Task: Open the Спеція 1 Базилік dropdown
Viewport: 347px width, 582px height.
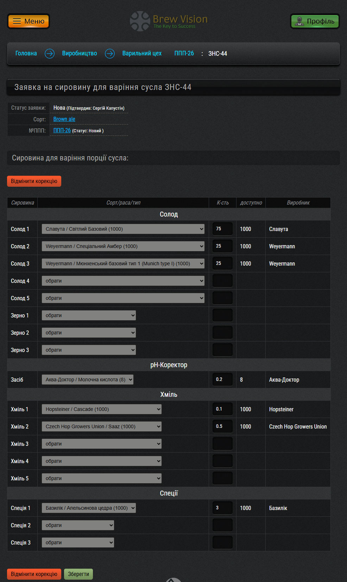Action: (88, 508)
